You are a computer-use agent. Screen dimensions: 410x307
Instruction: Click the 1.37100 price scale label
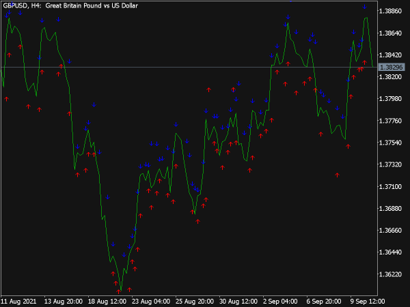[x=390, y=186]
